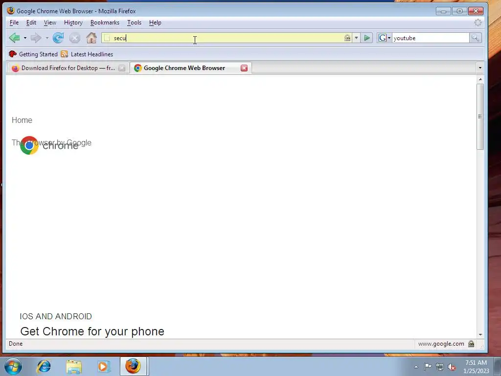Click the Home link on the page
The width and height of the screenshot is (501, 376).
(22, 120)
